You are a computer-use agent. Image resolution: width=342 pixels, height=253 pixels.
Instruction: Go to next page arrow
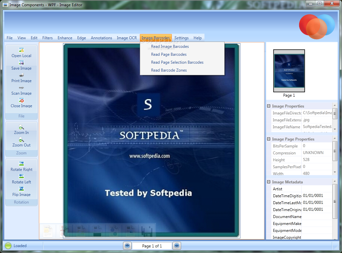pos(177,246)
